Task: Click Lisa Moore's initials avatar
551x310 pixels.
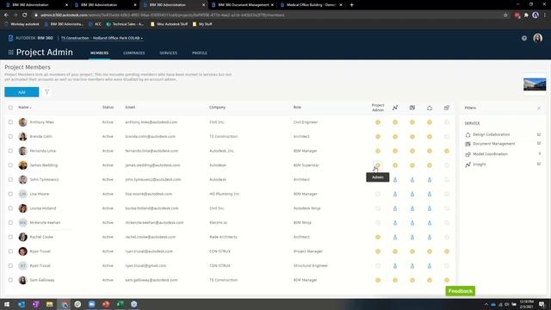Action: (x=23, y=194)
